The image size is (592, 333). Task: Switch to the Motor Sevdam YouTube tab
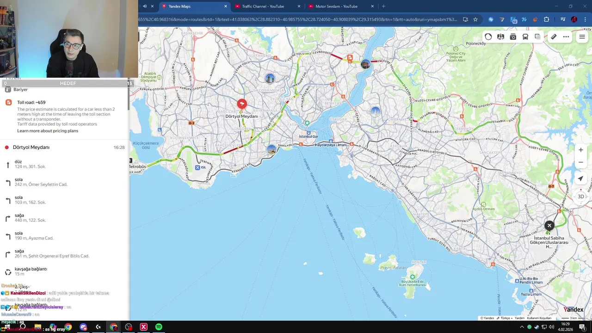(336, 6)
